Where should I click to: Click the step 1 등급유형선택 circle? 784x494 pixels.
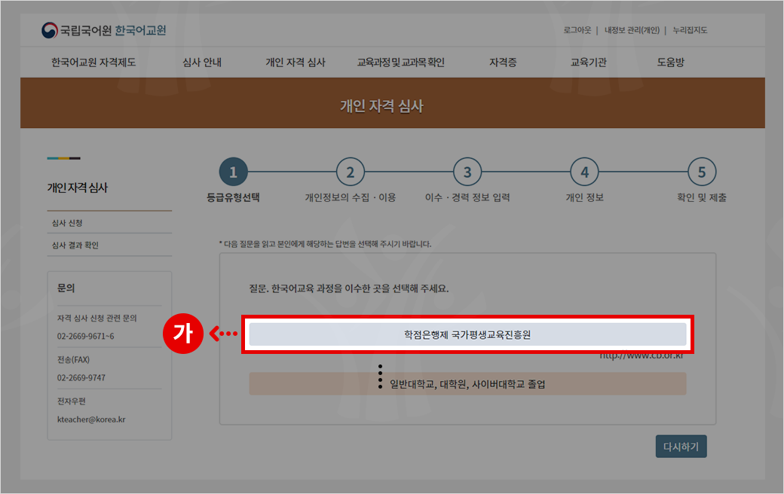pyautogui.click(x=233, y=172)
